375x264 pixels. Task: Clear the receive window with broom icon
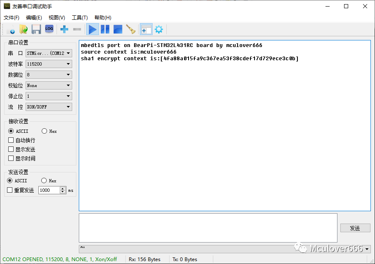131,29
